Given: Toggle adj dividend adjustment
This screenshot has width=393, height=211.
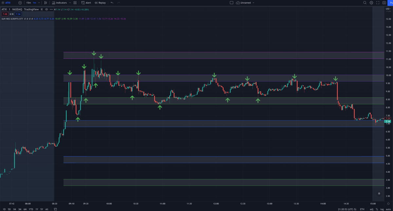Looking at the screenshot, I should point(372,209).
